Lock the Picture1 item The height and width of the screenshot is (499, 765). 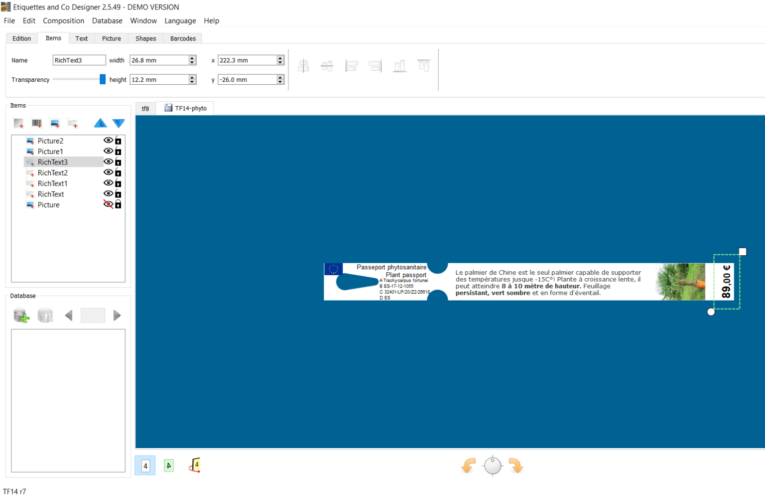pyautogui.click(x=118, y=151)
